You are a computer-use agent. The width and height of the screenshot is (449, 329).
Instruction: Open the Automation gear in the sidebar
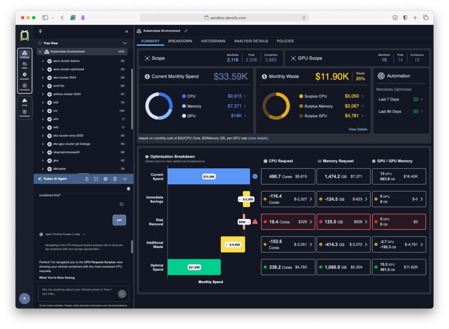click(25, 76)
